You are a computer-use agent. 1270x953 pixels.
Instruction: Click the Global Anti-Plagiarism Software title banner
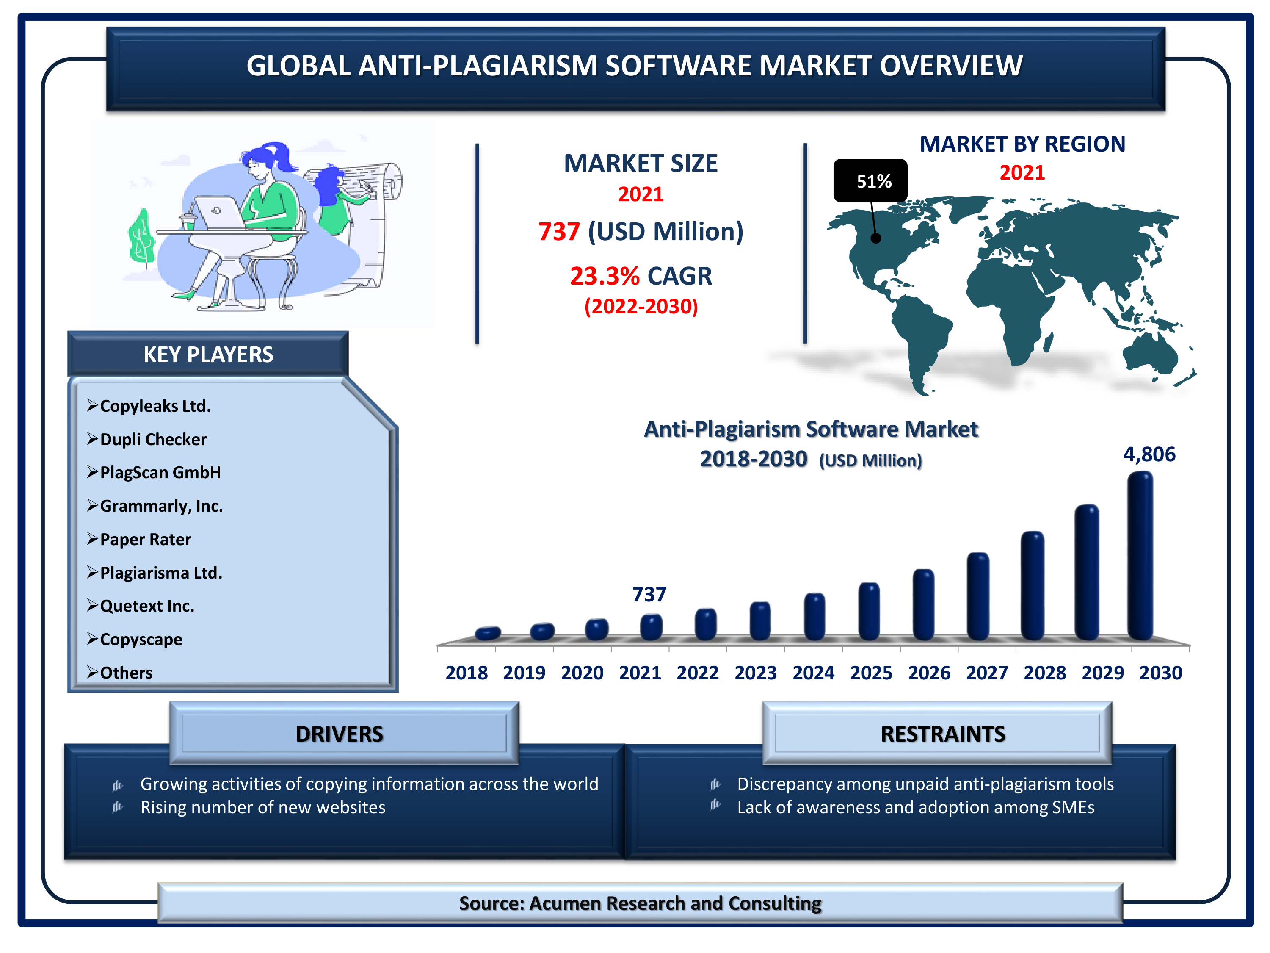pyautogui.click(x=635, y=66)
